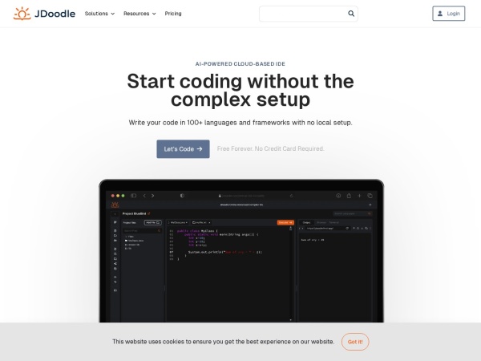
Task: Click the laptop IDE preview image
Action: pyautogui.click(x=241, y=251)
